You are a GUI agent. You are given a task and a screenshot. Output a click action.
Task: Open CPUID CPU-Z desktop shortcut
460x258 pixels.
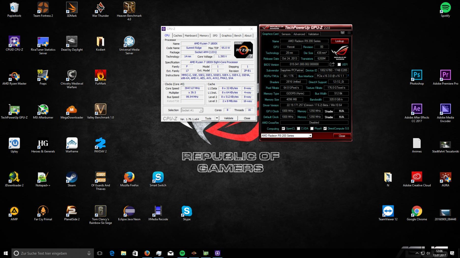click(x=14, y=44)
